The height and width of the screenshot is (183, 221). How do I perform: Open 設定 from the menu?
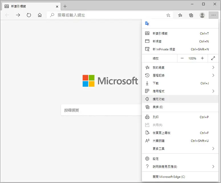180,159
